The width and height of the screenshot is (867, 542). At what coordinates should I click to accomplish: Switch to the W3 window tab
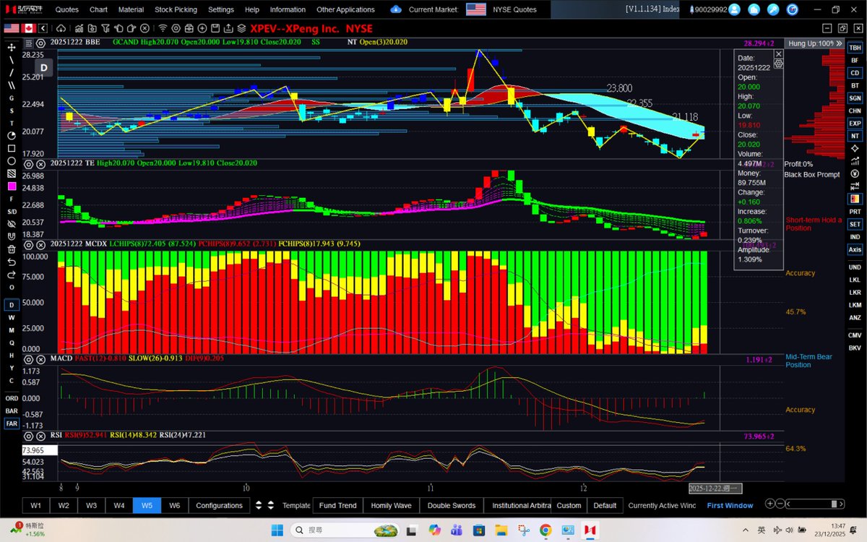click(x=91, y=505)
